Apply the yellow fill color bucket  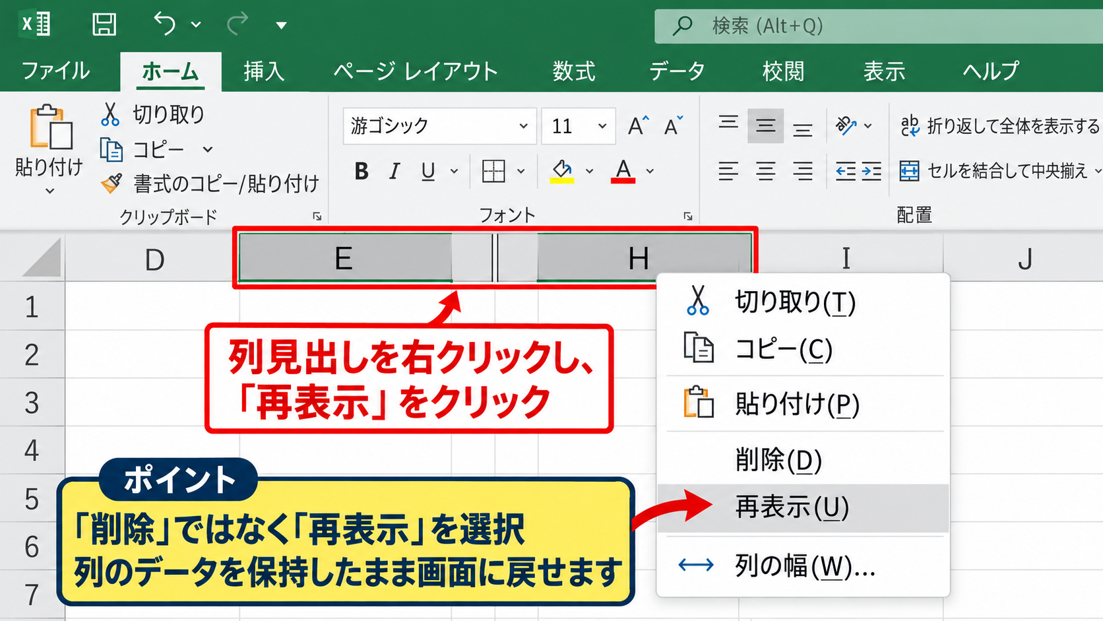coord(562,172)
